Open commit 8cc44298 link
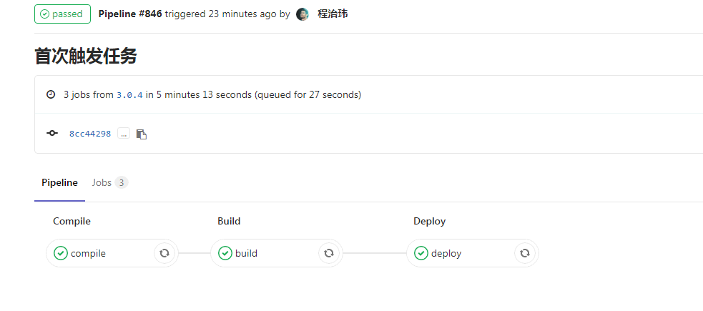The image size is (703, 311). pyautogui.click(x=90, y=134)
